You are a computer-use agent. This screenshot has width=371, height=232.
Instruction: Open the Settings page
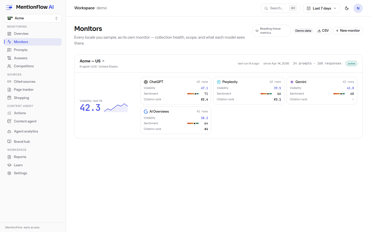[x=33, y=173]
